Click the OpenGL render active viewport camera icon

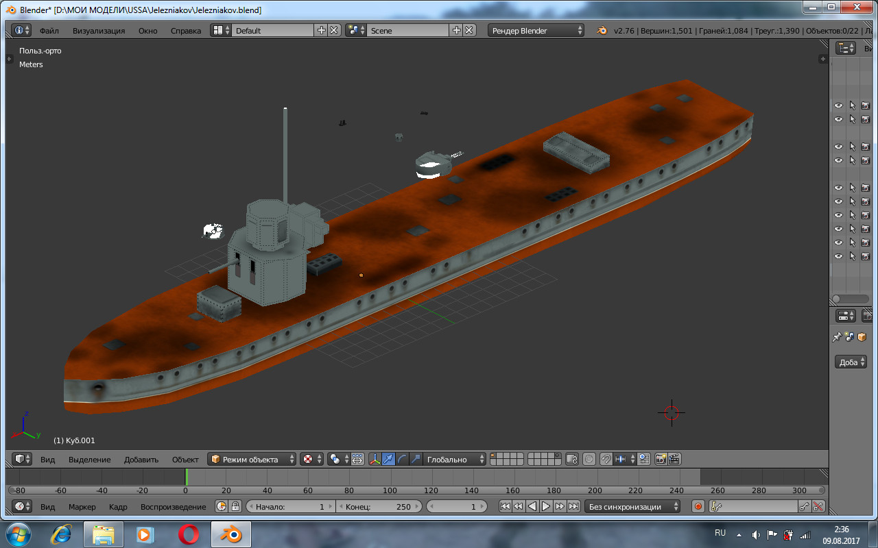pyautogui.click(x=661, y=459)
